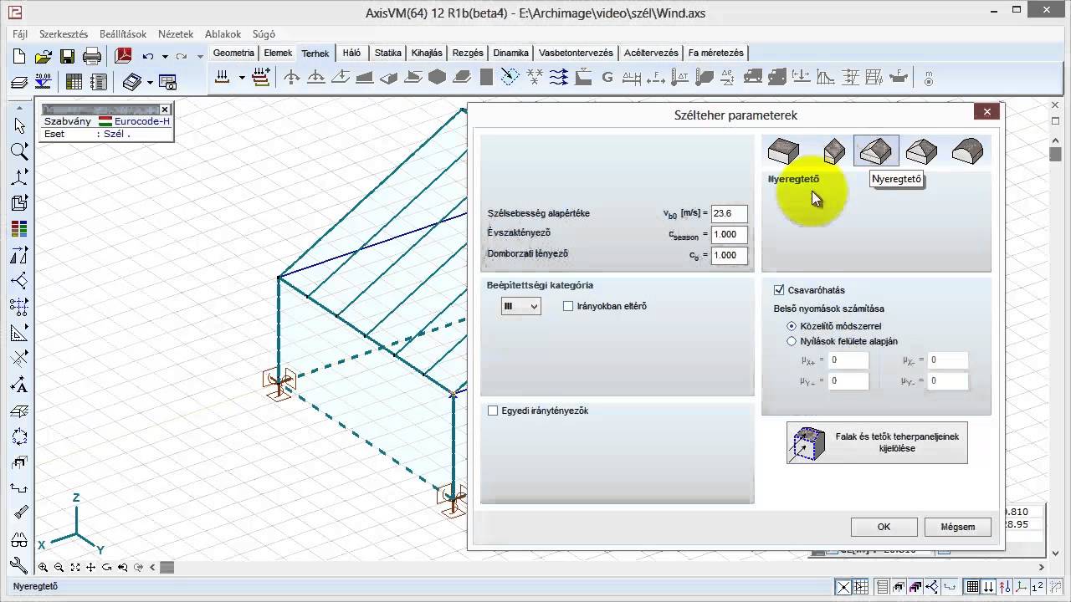
Task: Create a new model file
Action: pyautogui.click(x=20, y=56)
